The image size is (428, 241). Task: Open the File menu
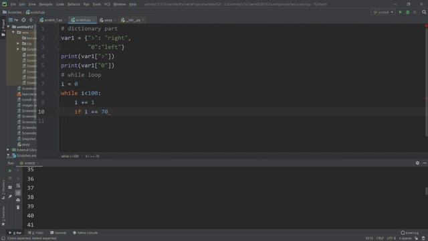(x=13, y=5)
